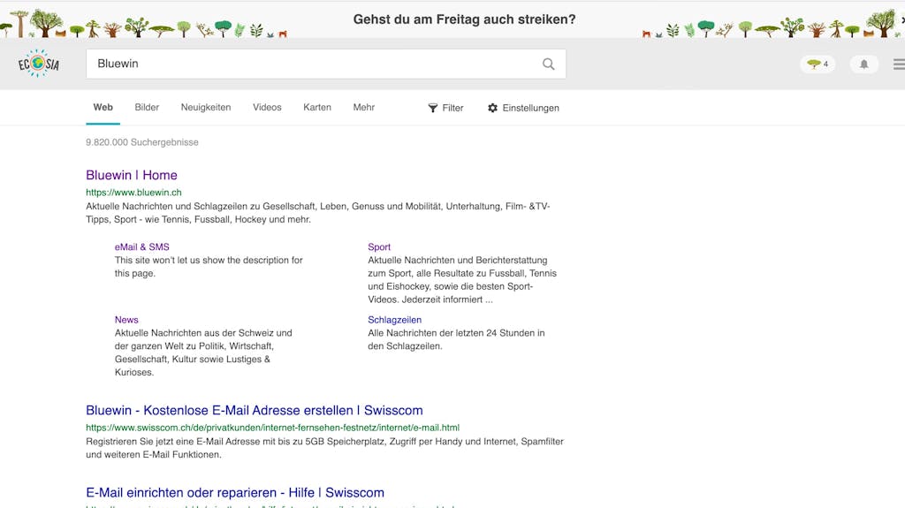905x508 pixels.
Task: Open the notifications bell
Action: (x=864, y=64)
